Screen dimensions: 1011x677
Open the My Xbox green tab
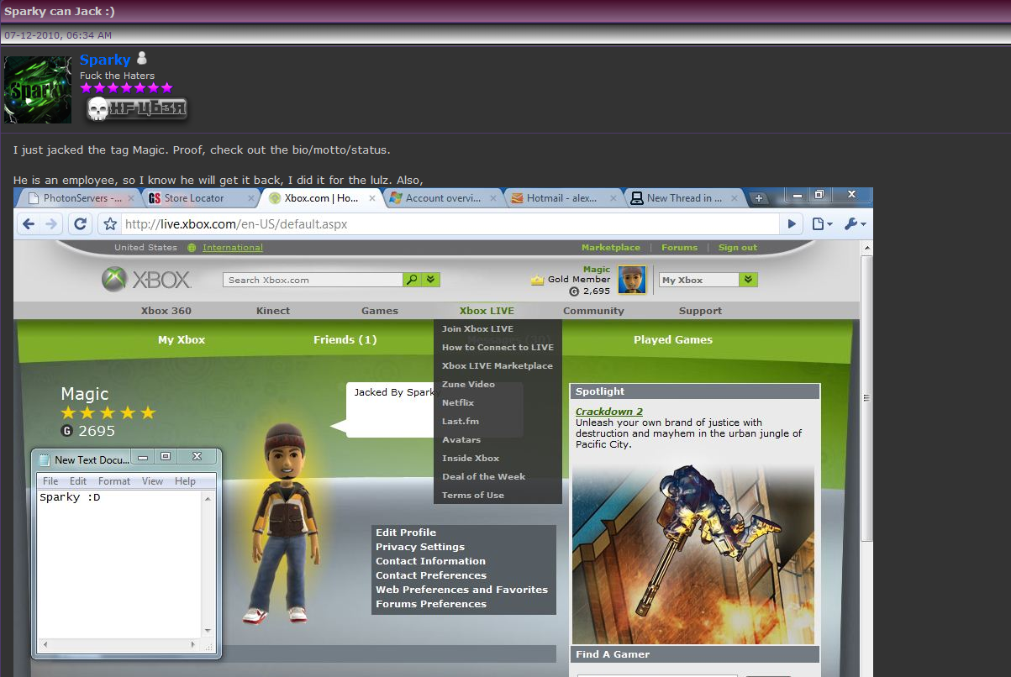coord(182,340)
